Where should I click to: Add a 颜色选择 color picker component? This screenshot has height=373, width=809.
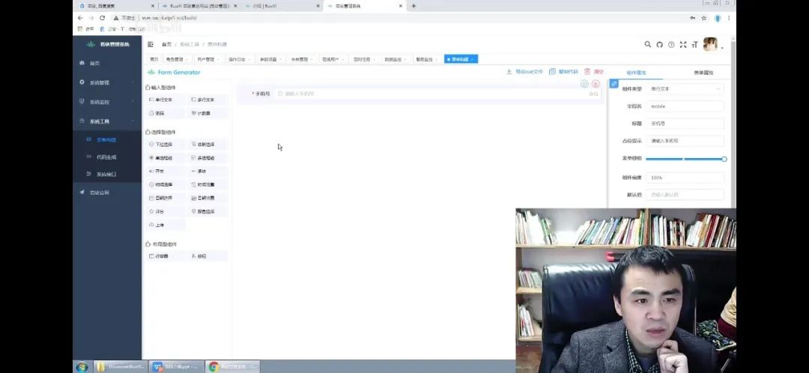207,211
